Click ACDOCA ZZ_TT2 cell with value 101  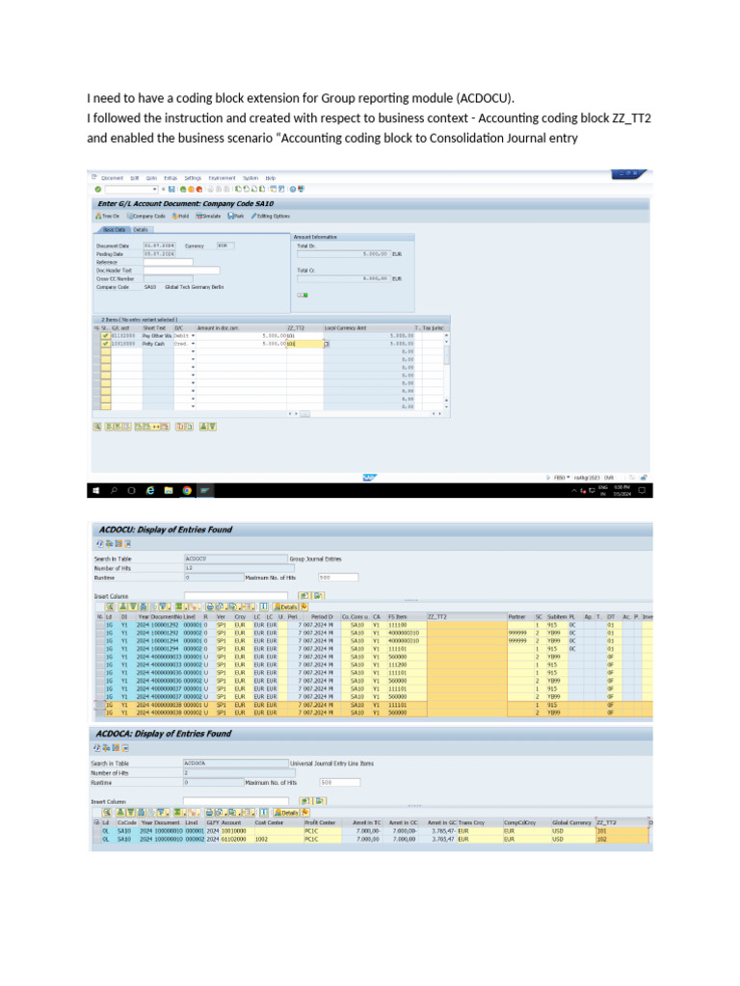click(x=622, y=831)
